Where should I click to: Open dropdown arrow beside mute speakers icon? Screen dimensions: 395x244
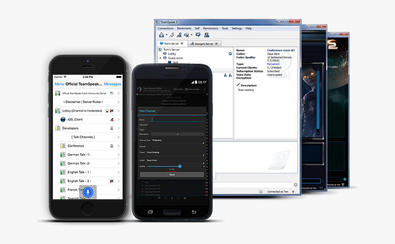click(192, 35)
